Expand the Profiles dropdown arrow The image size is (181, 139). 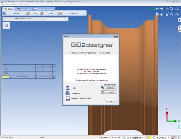(x=58, y=15)
